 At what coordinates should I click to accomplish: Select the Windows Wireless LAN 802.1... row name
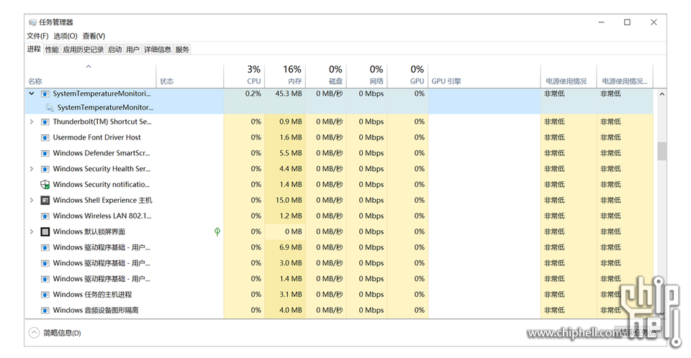tap(102, 216)
